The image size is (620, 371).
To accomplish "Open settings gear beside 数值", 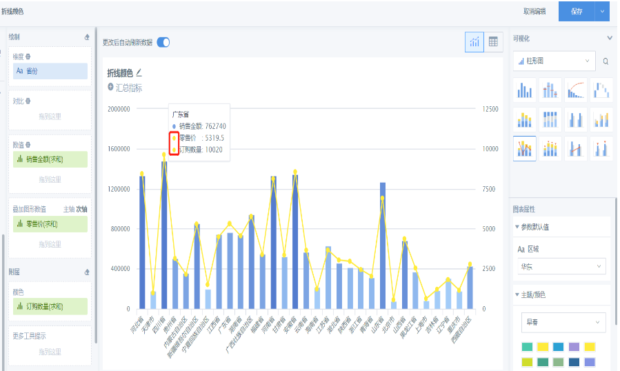I will click(x=28, y=145).
